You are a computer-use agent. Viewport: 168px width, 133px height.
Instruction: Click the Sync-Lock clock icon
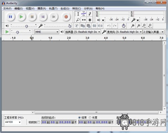coord(124,26)
